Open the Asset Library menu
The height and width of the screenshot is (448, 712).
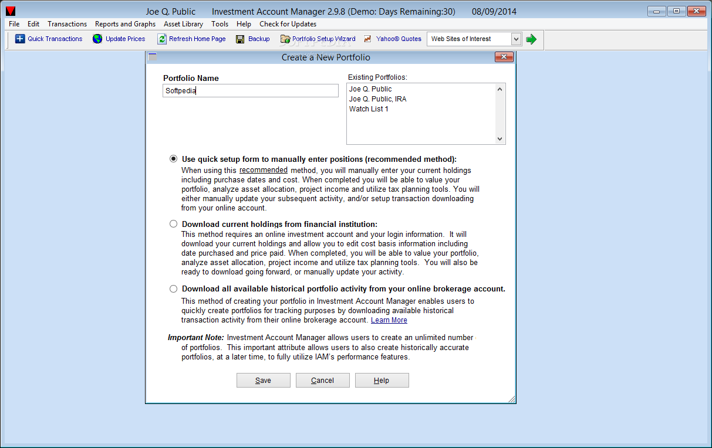(x=183, y=24)
